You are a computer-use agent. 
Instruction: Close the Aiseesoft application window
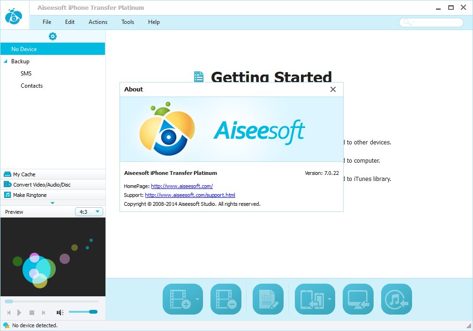point(463,8)
